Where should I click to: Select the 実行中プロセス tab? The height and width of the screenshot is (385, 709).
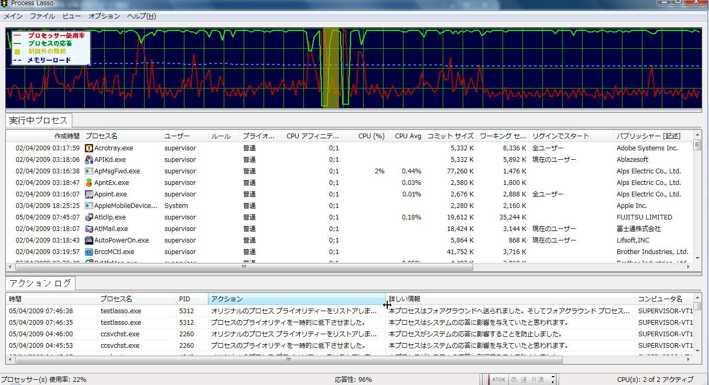[38, 120]
